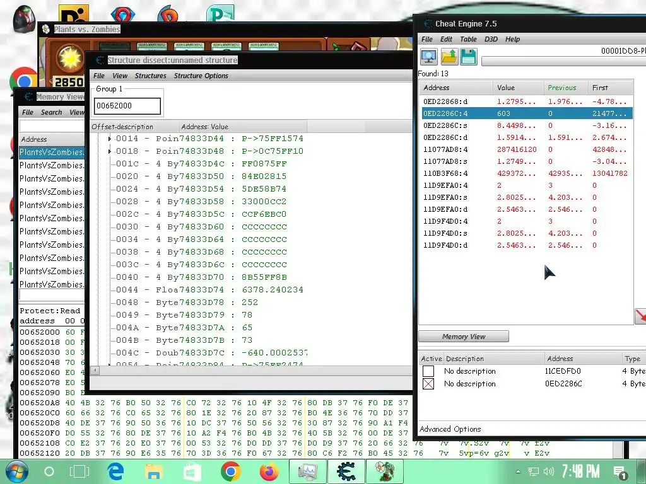
Task: Select result row 11D9F4D0:d
Action: 527,245
